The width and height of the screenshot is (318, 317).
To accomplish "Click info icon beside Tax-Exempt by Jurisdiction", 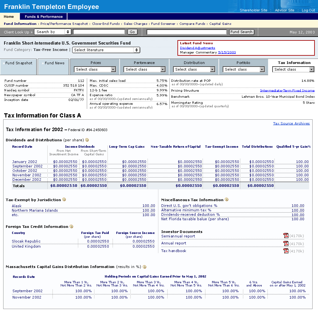I will tap(64, 200).
